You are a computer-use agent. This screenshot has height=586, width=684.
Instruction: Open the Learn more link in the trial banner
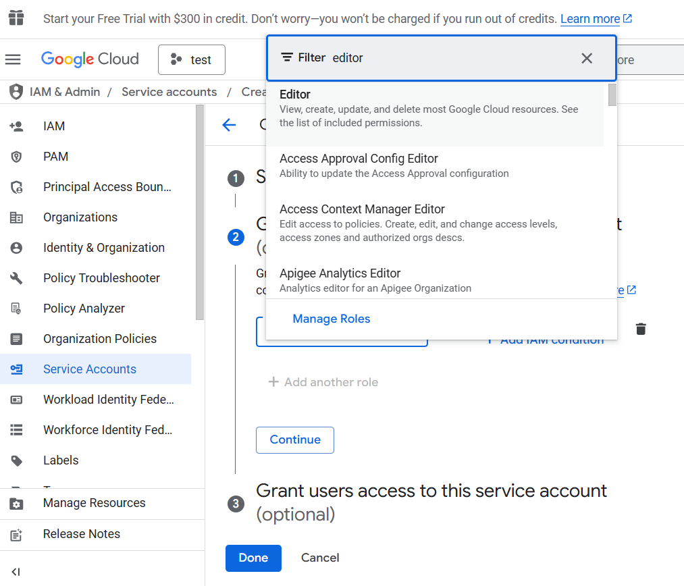[596, 19]
